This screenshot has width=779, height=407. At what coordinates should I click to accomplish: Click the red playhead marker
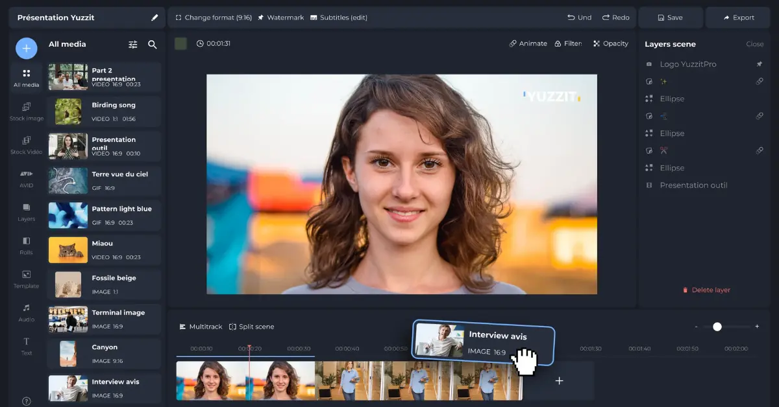click(249, 373)
